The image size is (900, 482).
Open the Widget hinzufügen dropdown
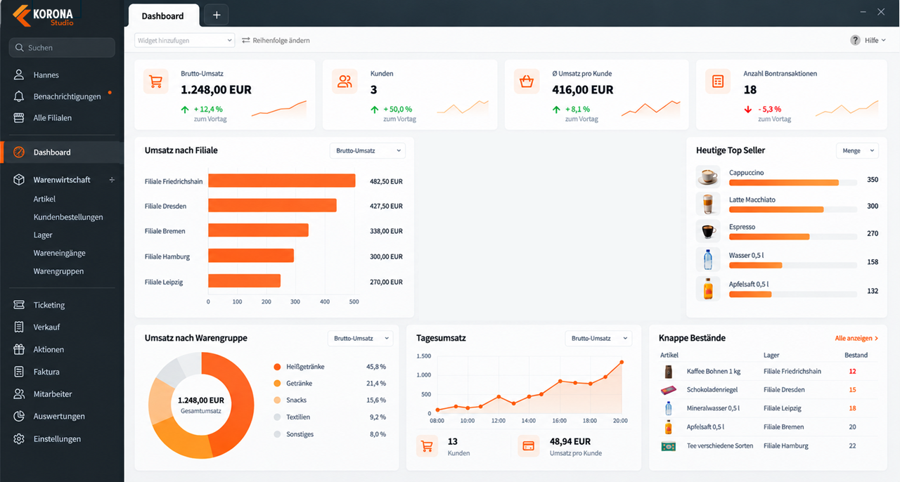tap(184, 41)
